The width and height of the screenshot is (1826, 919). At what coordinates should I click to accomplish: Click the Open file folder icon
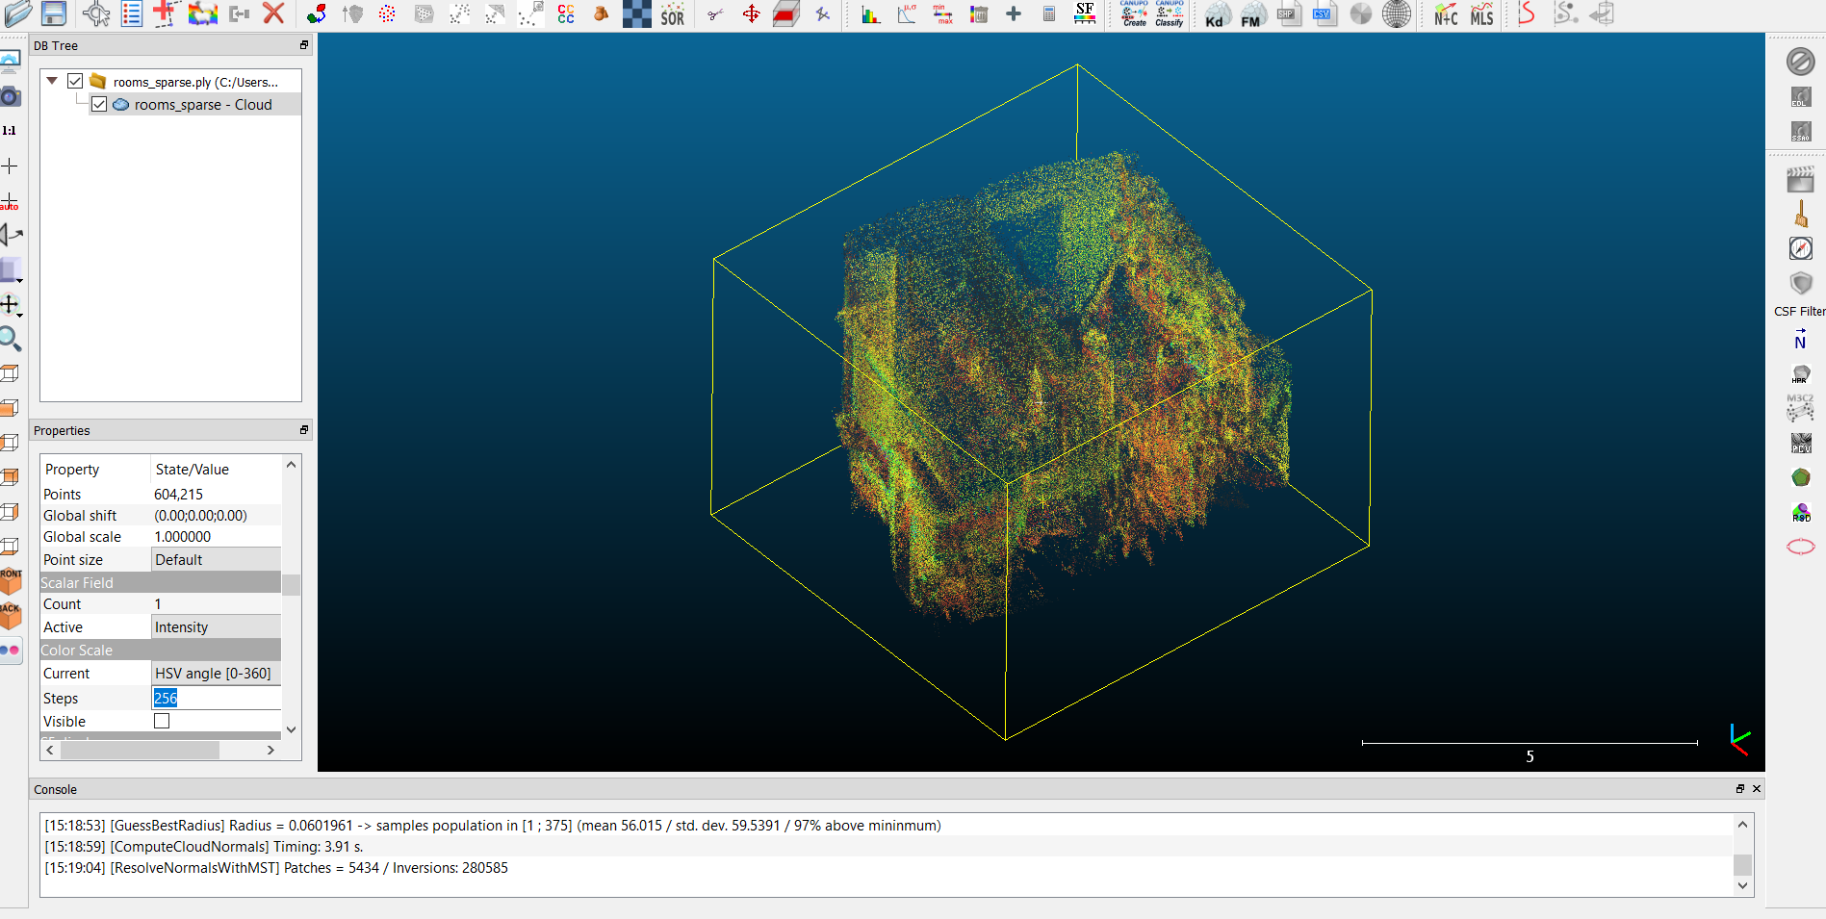(x=18, y=13)
